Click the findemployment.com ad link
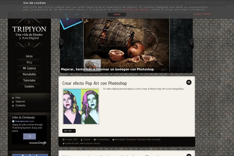The image size is (234, 156). pyautogui.click(x=24, y=121)
